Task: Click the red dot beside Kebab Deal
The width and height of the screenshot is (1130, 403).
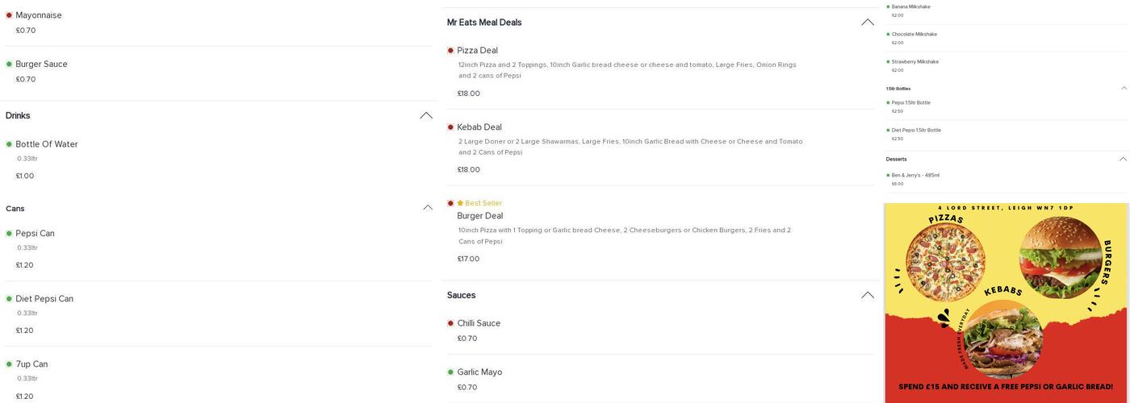Action: point(450,127)
